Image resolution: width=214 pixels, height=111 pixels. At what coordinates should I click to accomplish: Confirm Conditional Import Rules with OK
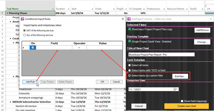coord(102,82)
